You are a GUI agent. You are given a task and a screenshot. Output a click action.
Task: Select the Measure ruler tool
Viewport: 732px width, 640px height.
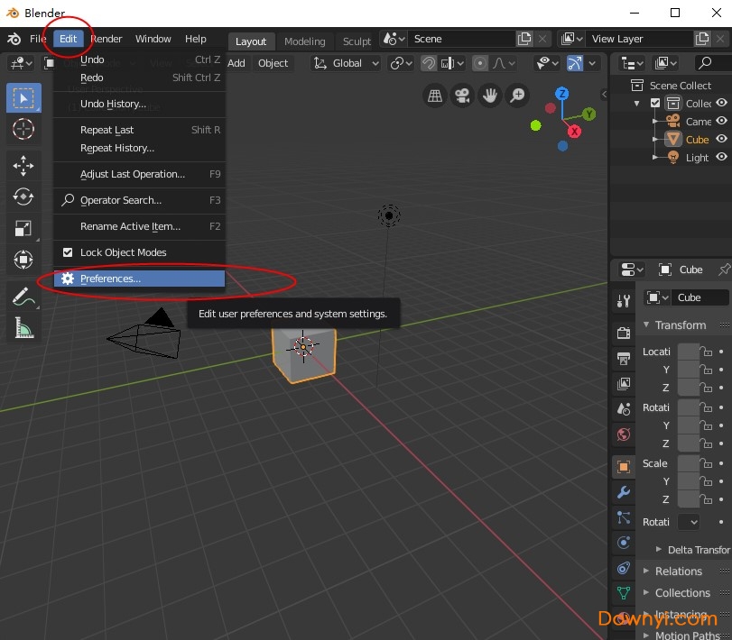point(23,327)
